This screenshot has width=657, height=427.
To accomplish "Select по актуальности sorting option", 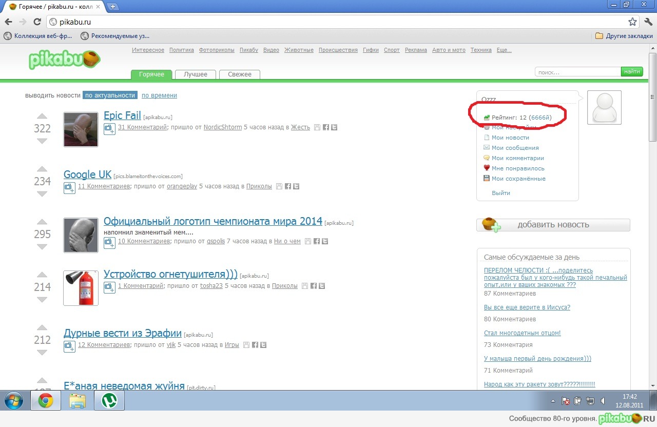I will point(110,95).
